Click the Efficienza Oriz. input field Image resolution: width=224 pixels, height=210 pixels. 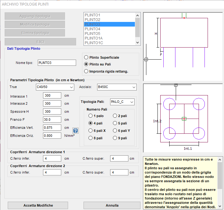52,136
